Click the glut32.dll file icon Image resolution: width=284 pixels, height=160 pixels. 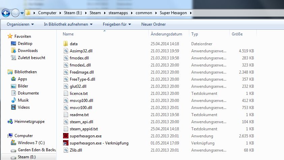tap(66, 86)
